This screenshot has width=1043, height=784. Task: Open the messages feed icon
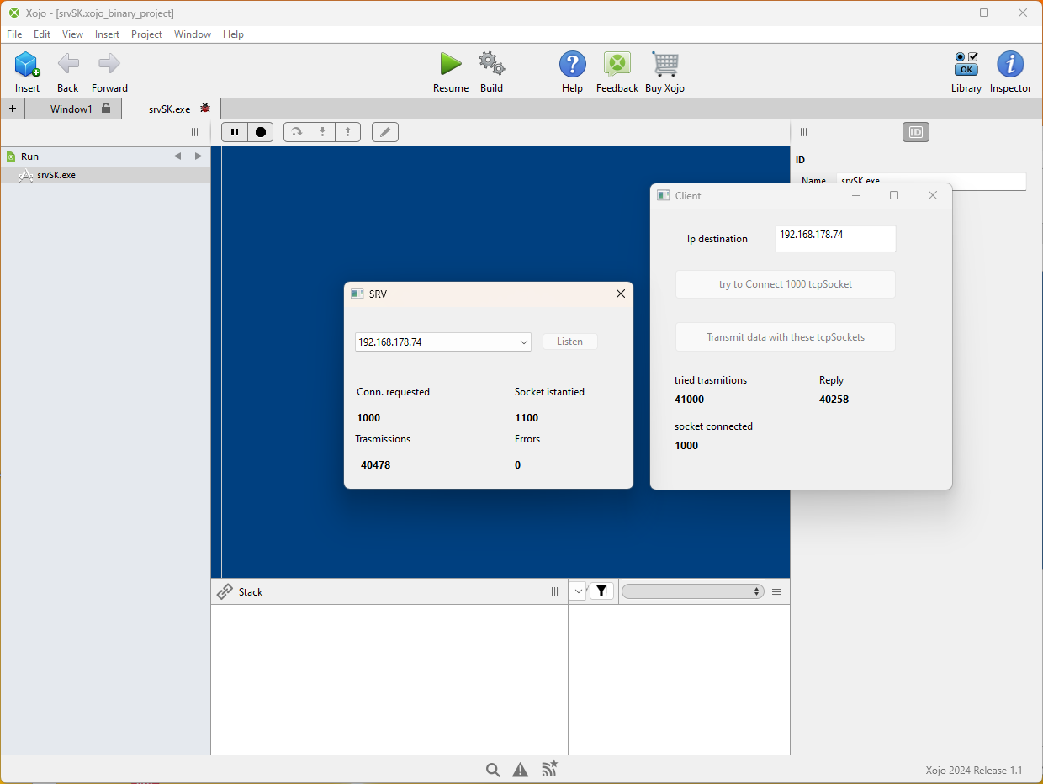pyautogui.click(x=549, y=769)
